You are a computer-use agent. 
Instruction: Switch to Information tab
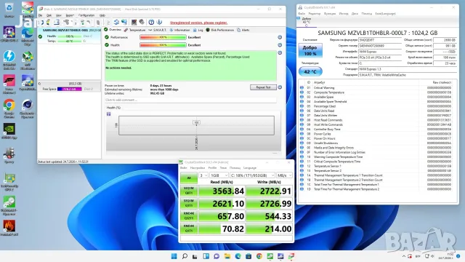click(x=179, y=30)
